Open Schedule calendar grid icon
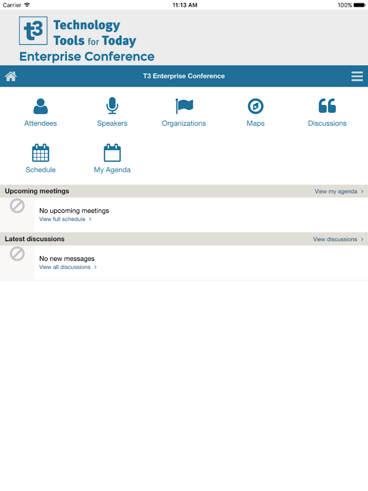This screenshot has height=491, width=368. point(40,152)
